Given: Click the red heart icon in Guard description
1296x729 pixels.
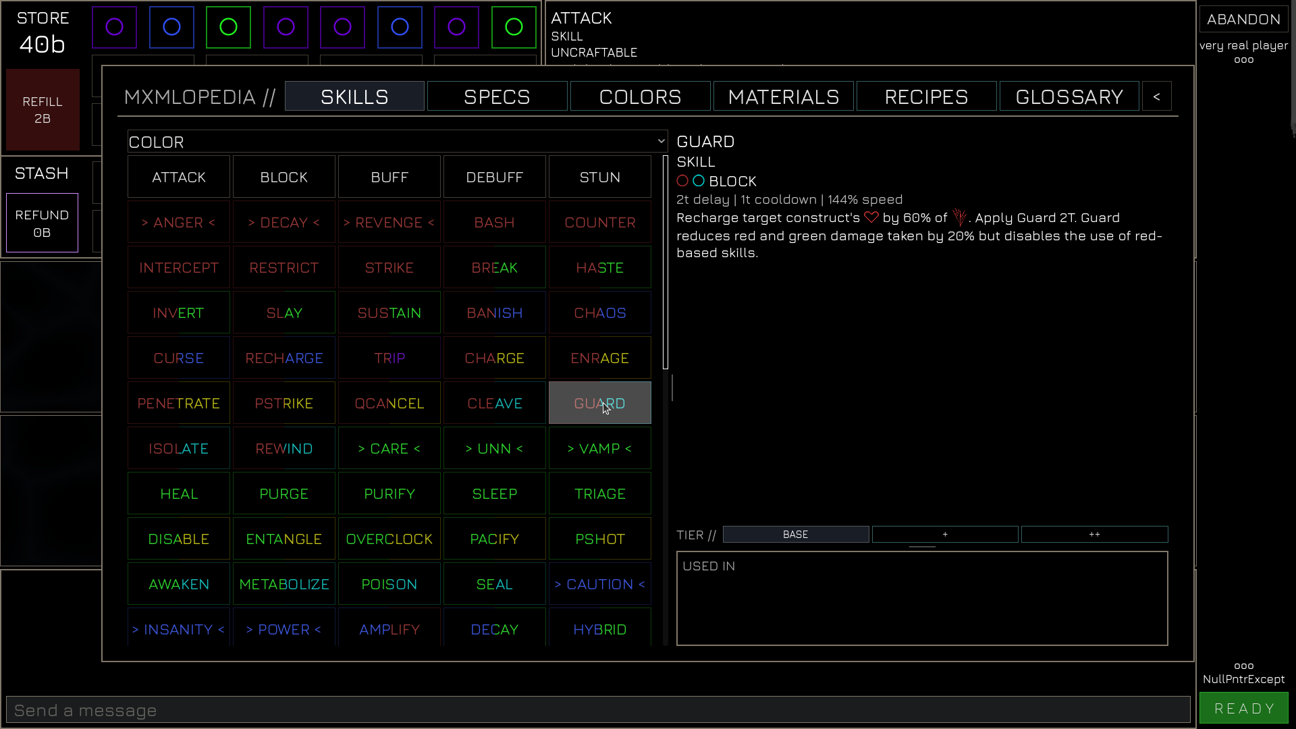Looking at the screenshot, I should [871, 217].
